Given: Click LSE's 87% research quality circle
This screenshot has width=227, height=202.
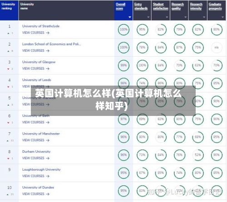Looking at the screenshot, I should 179,48.
